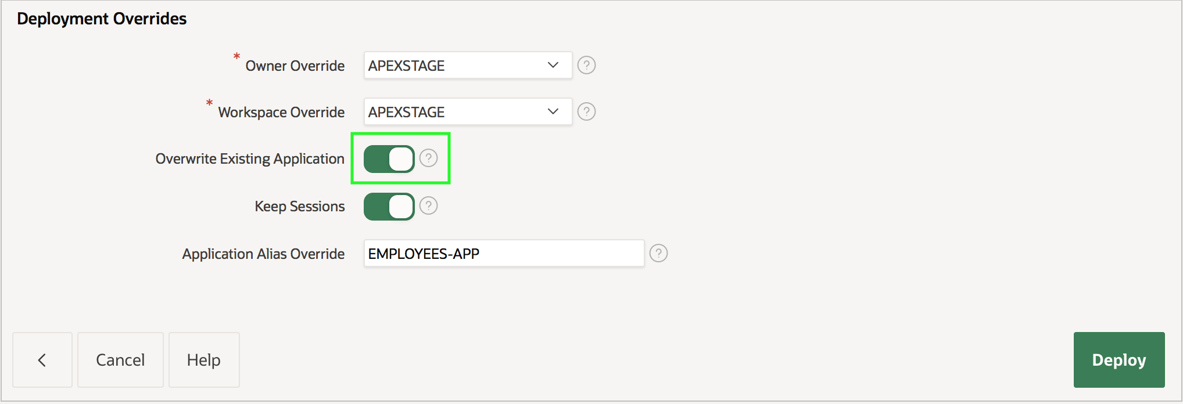Toggle the Overwrite Existing Application switch
This screenshot has width=1183, height=404.
pyautogui.click(x=389, y=159)
